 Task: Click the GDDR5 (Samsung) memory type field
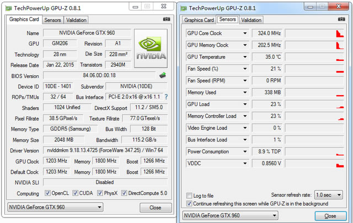coord(70,129)
